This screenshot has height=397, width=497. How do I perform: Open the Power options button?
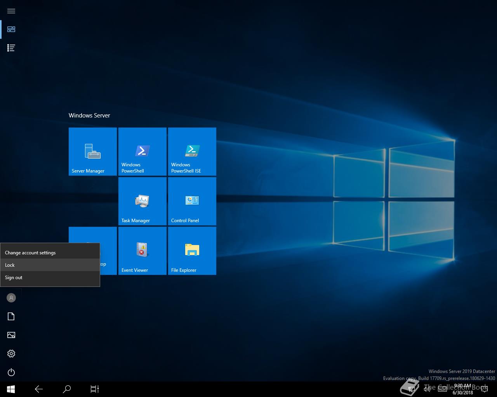click(11, 372)
